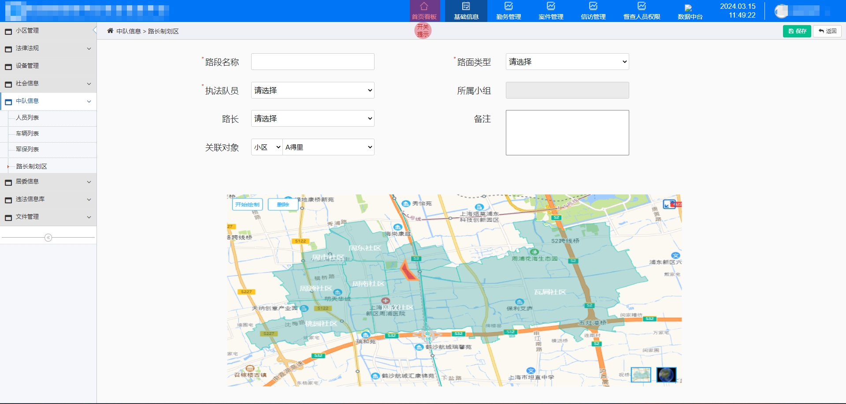Switch map to satellite globe thumbnail

(x=666, y=375)
